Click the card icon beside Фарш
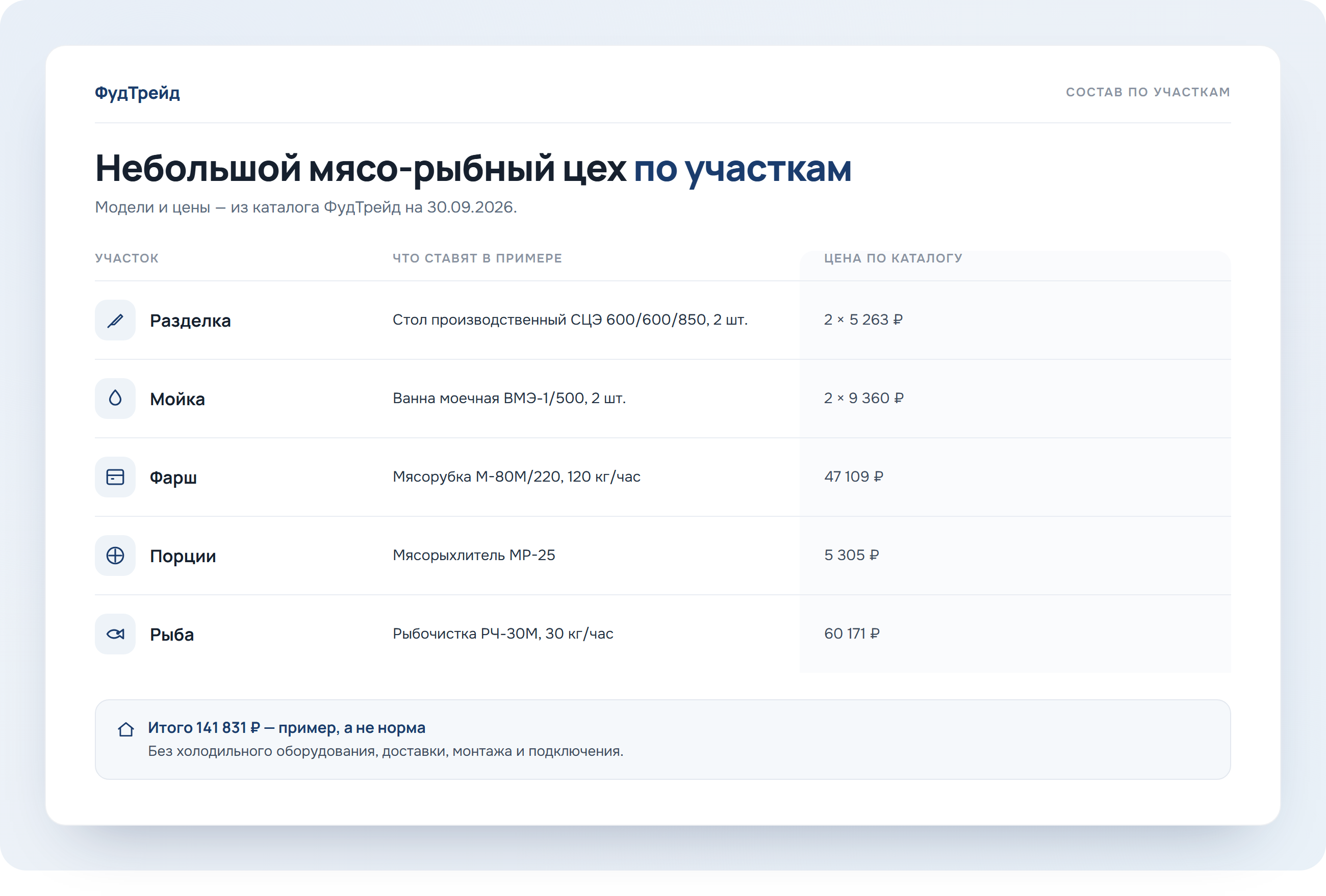Screen dimensions: 1326x896 pos(115,477)
